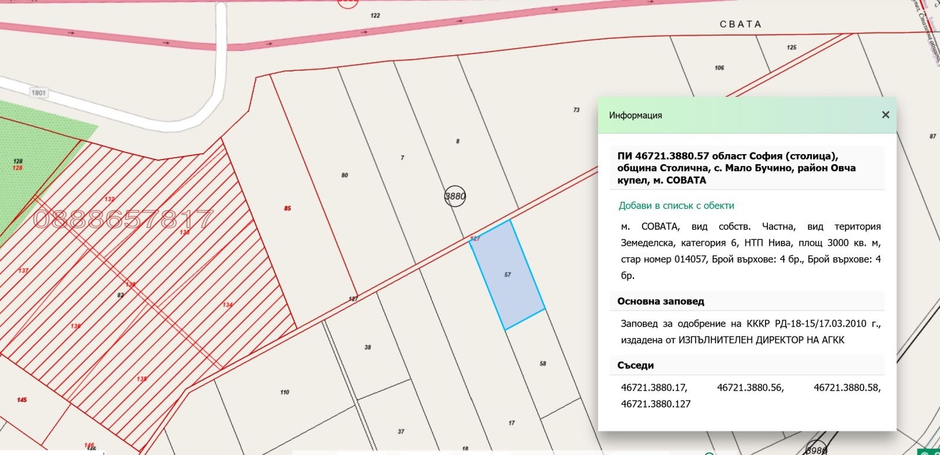Select parcel 85 with red label
This screenshot has height=455, width=940.
click(287, 208)
